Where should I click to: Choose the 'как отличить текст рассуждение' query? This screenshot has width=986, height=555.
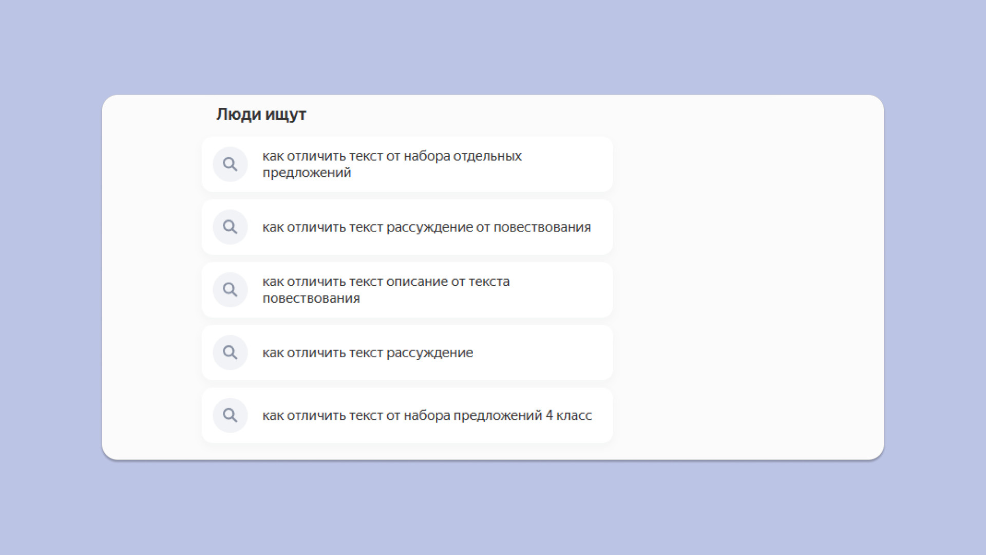tap(368, 353)
